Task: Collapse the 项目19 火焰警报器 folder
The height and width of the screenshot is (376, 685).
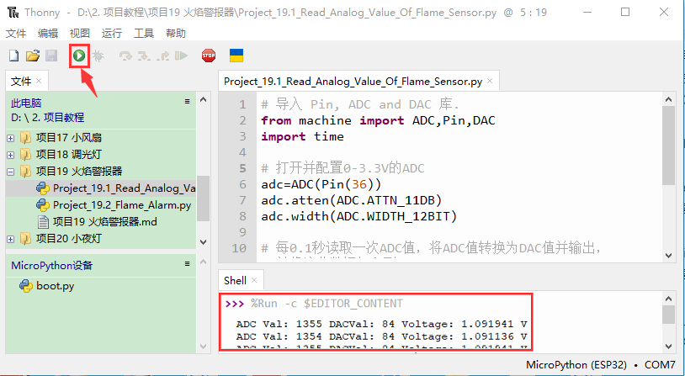Action: (11, 172)
